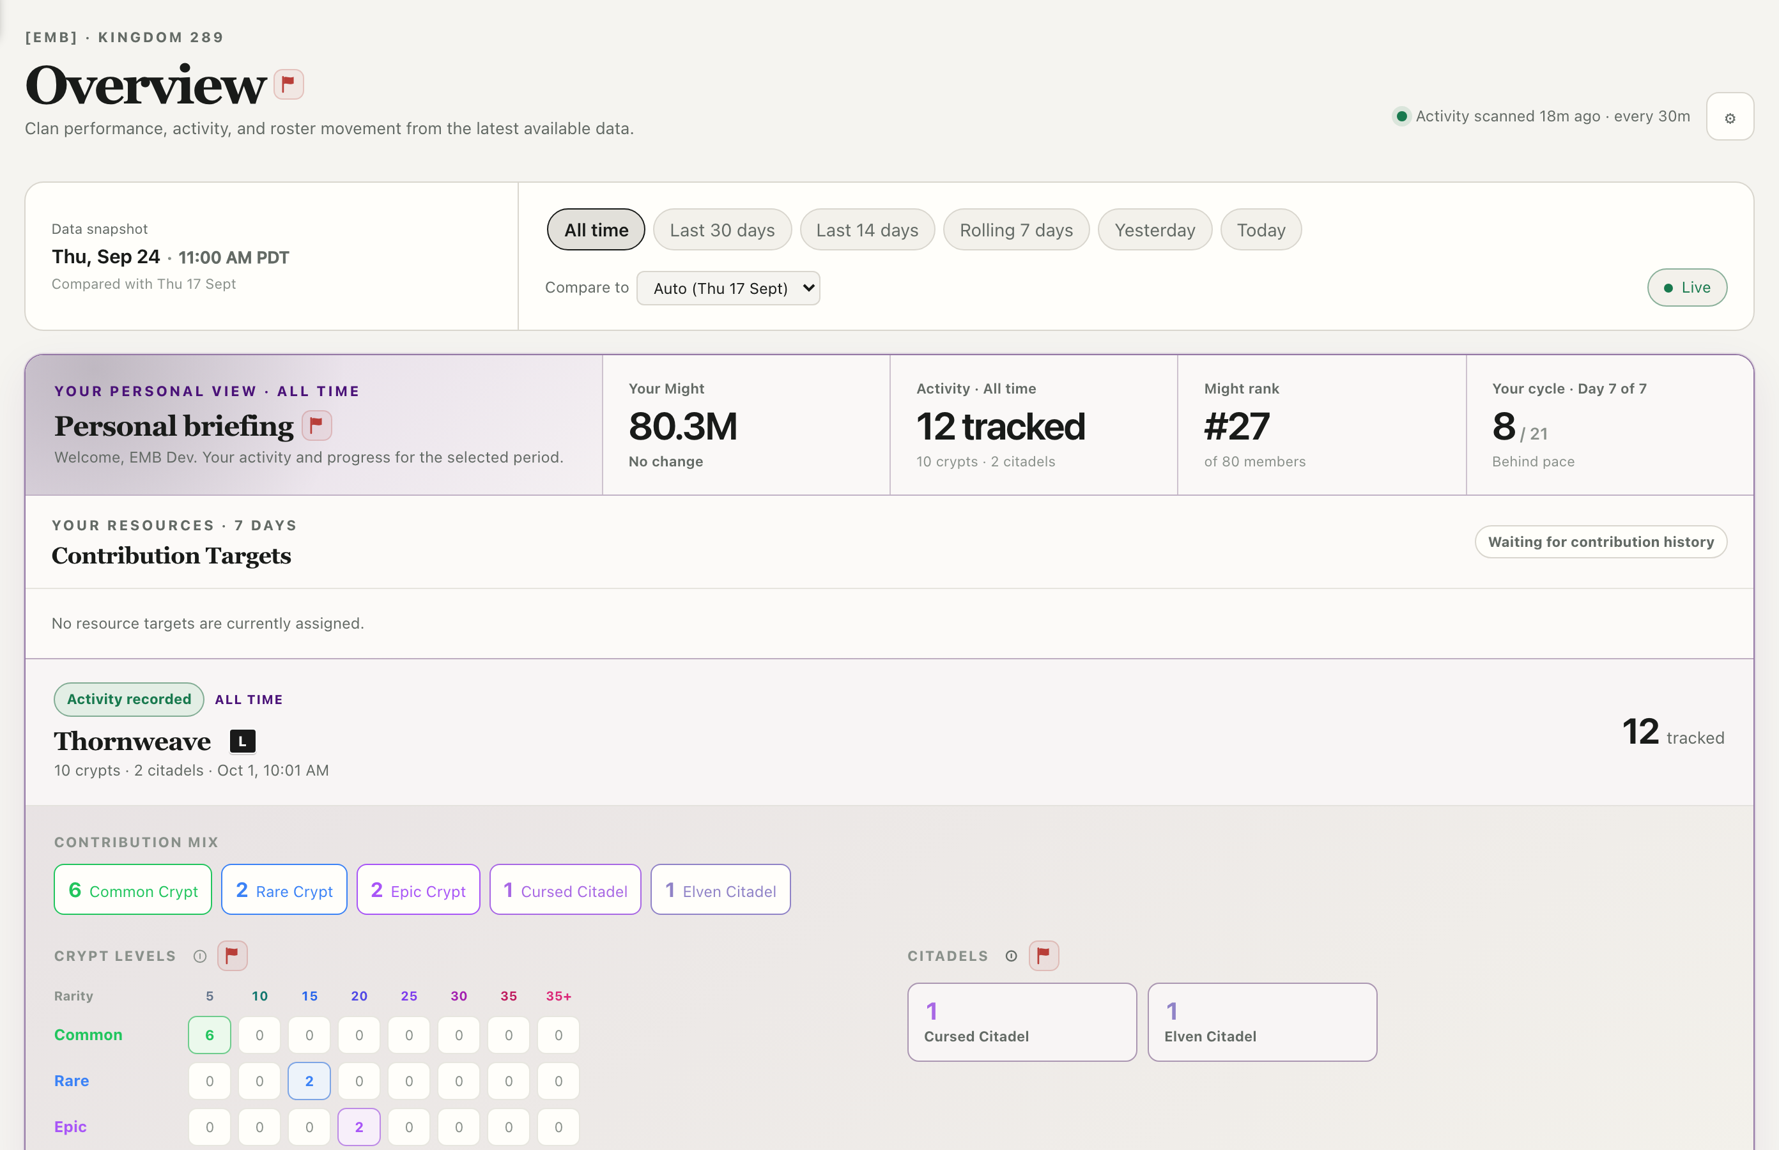The width and height of the screenshot is (1779, 1150).
Task: Click the Common rarity row label
Action: (x=88, y=1036)
